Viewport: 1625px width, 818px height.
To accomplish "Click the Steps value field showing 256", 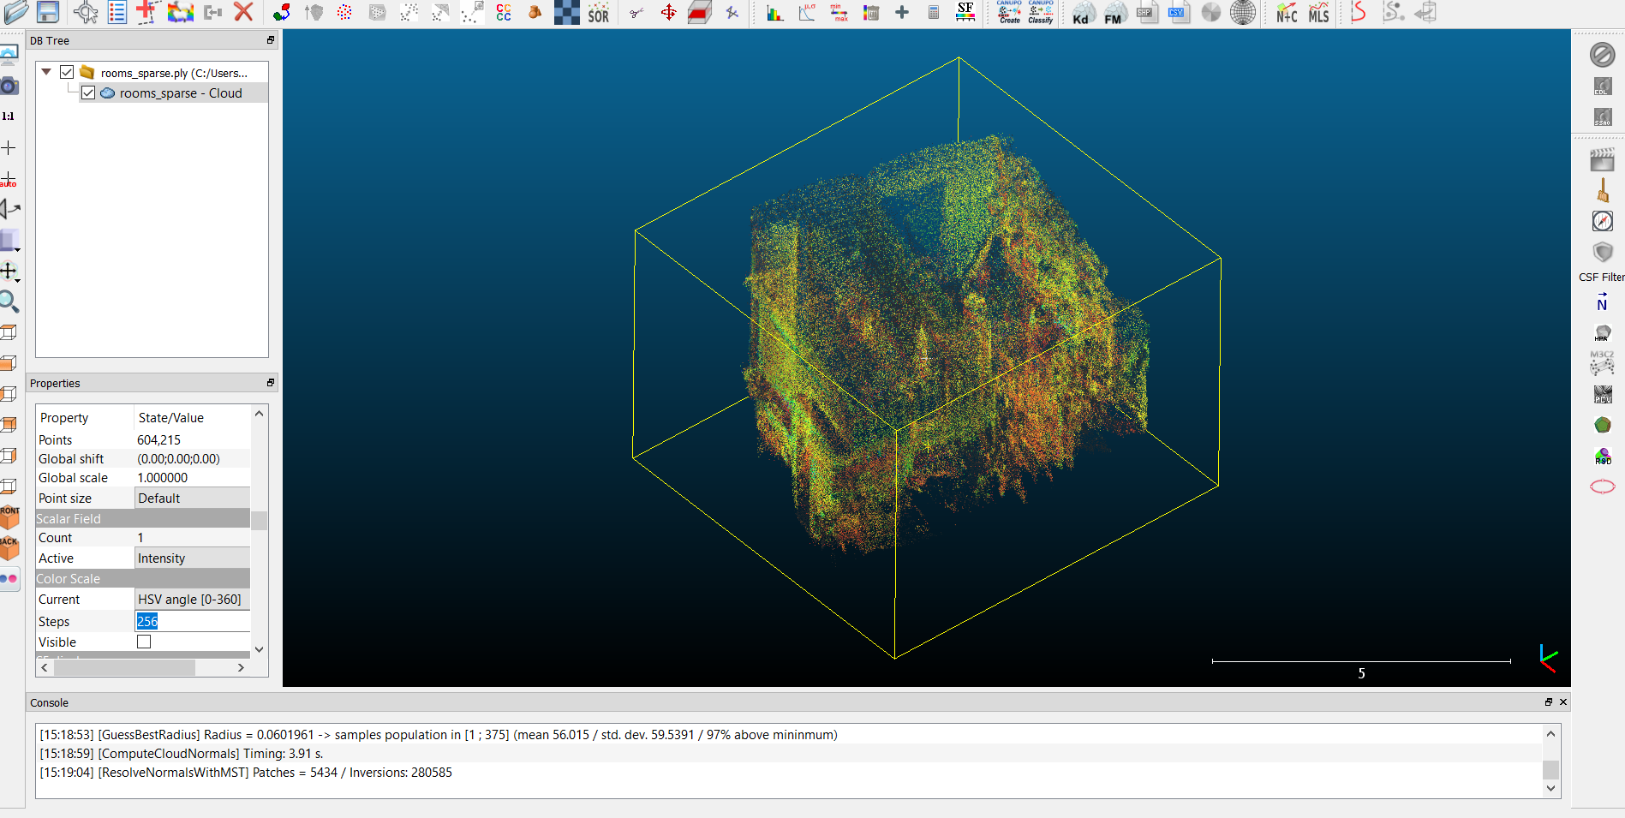I will tap(193, 621).
